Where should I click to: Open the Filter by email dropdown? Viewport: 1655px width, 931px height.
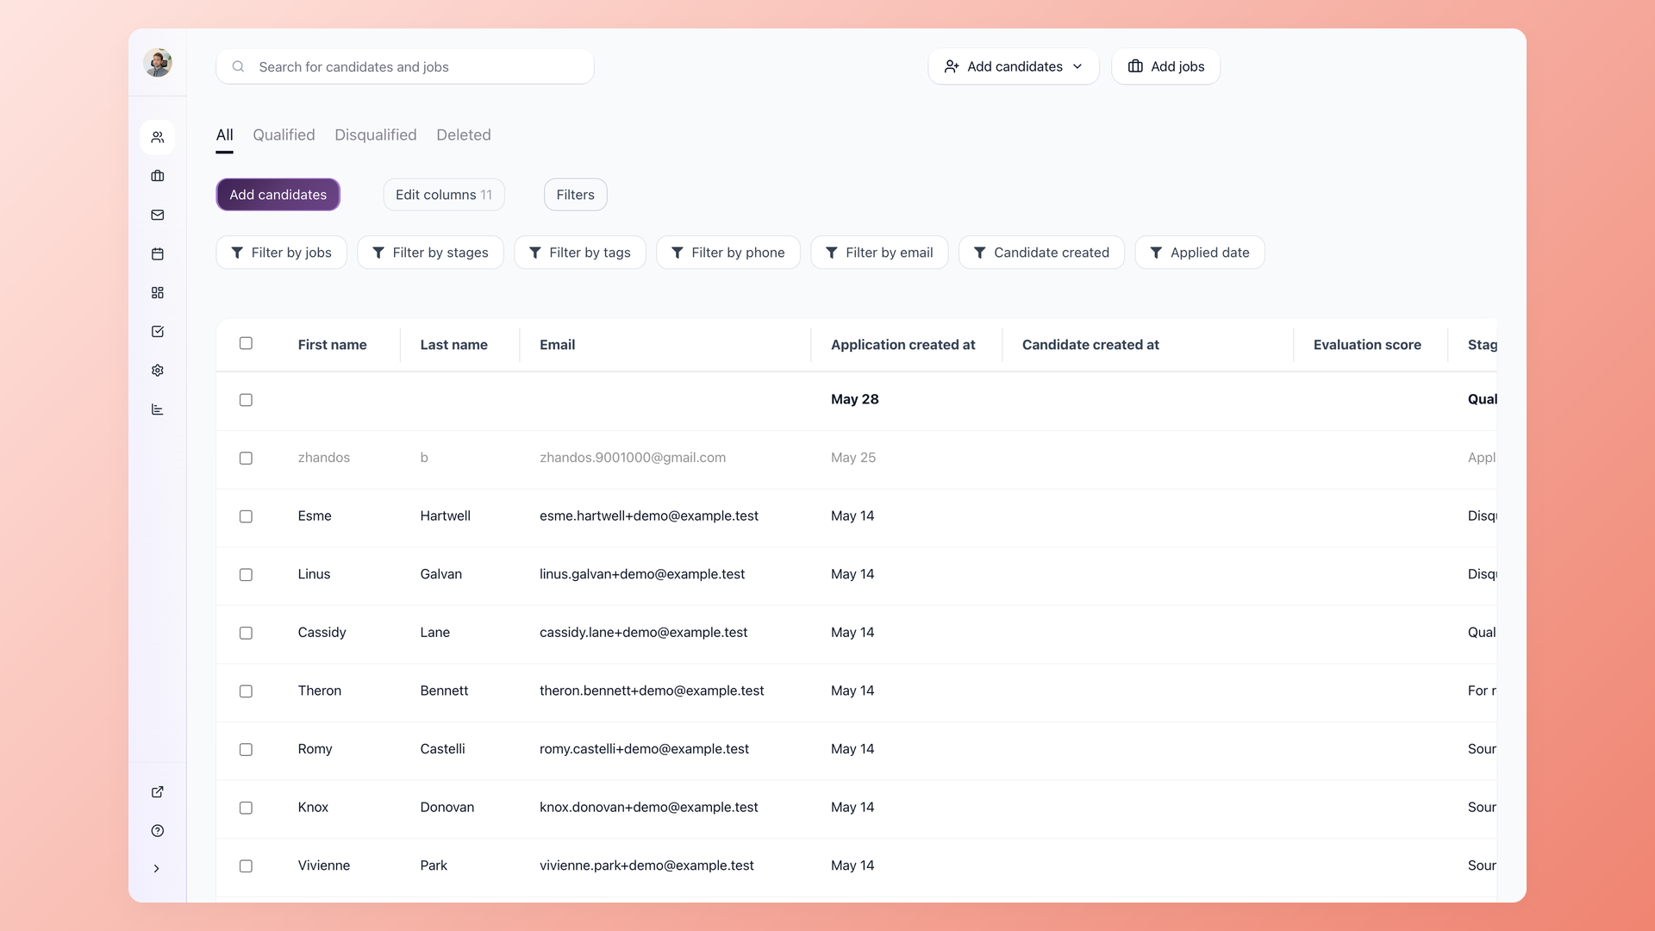879,253
